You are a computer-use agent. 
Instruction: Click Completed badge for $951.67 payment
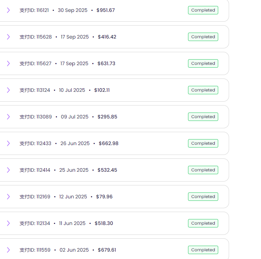(x=203, y=10)
